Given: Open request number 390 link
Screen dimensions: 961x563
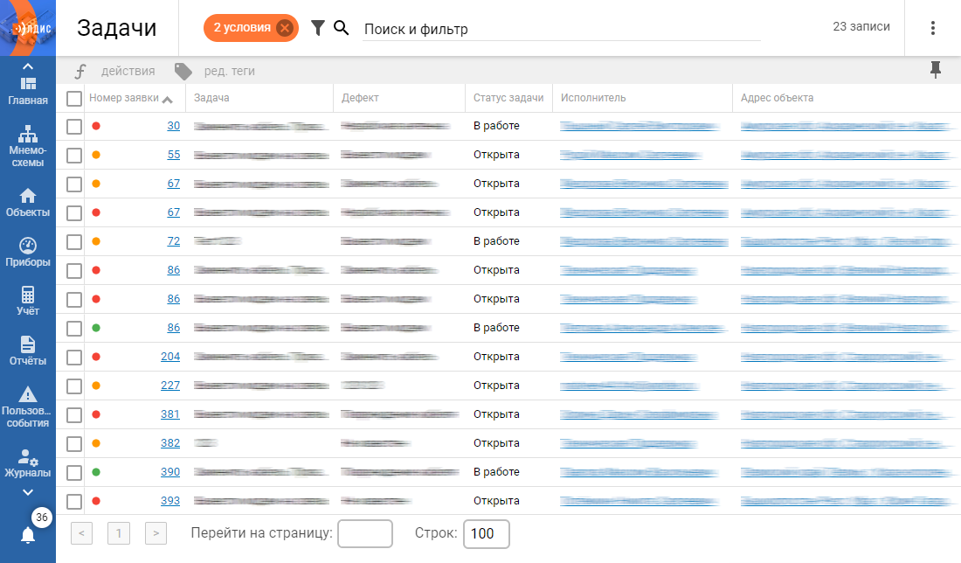Looking at the screenshot, I should click(170, 471).
